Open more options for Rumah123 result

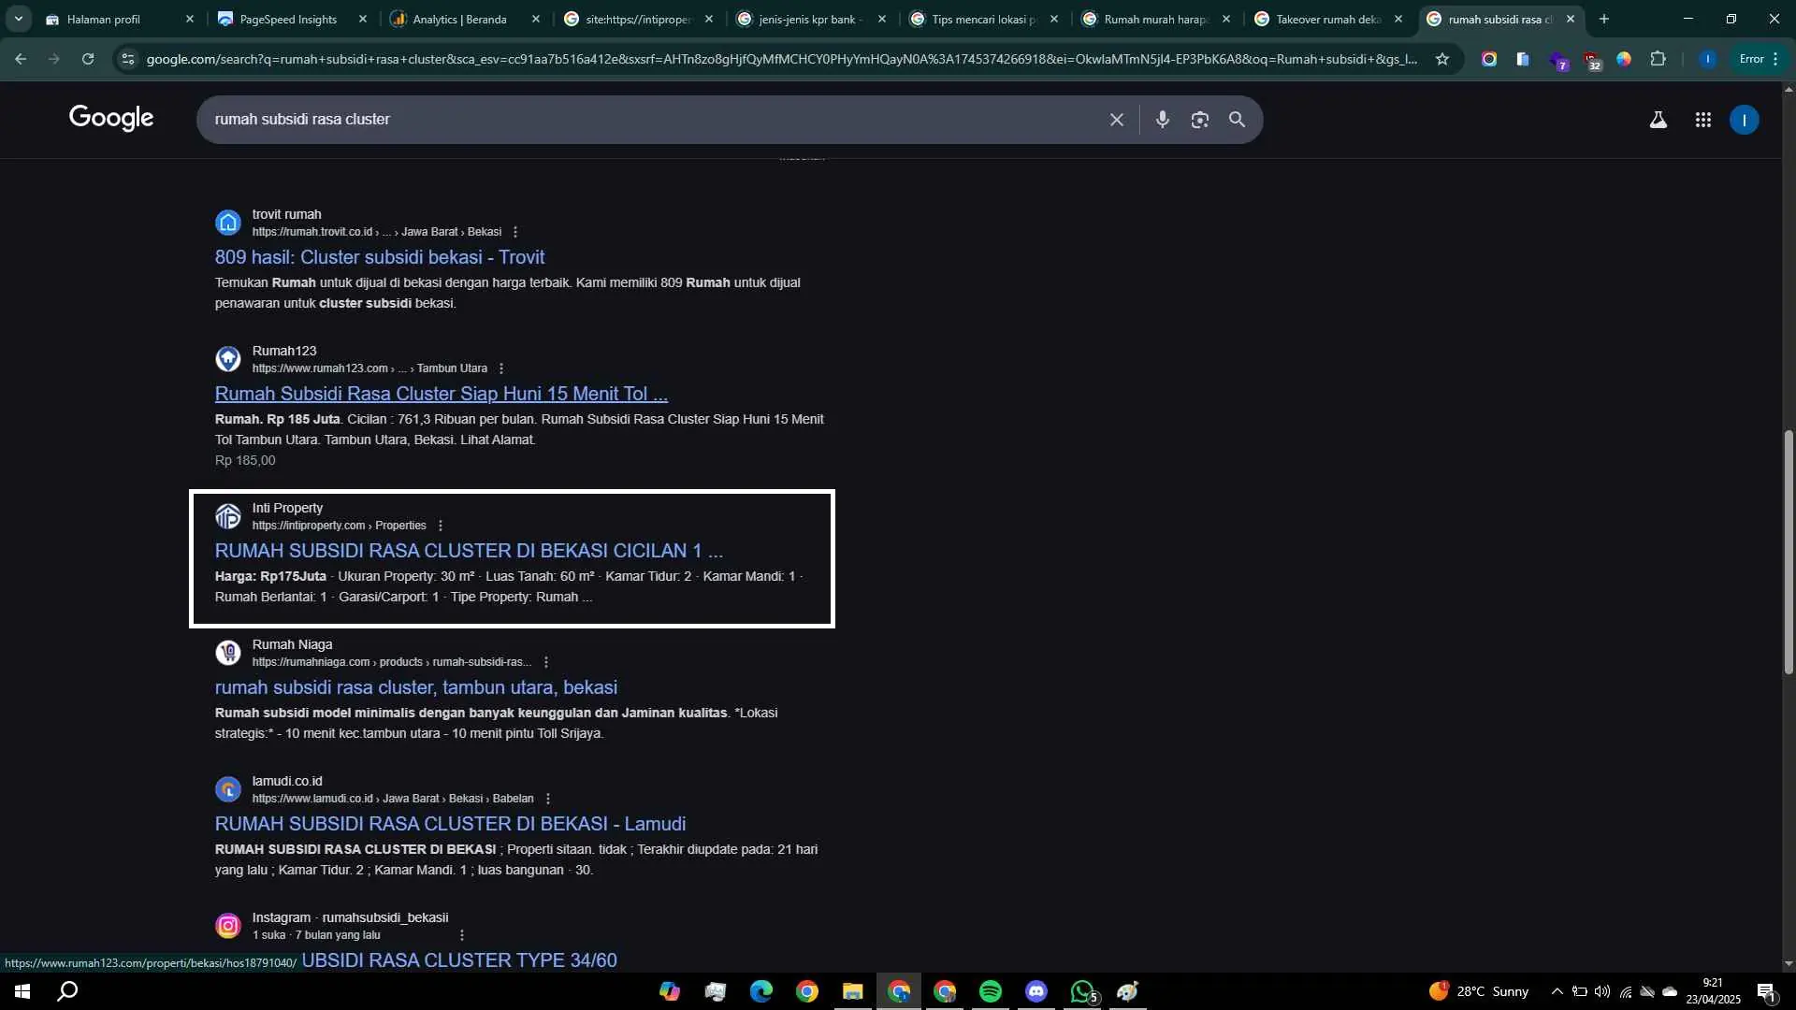501,368
